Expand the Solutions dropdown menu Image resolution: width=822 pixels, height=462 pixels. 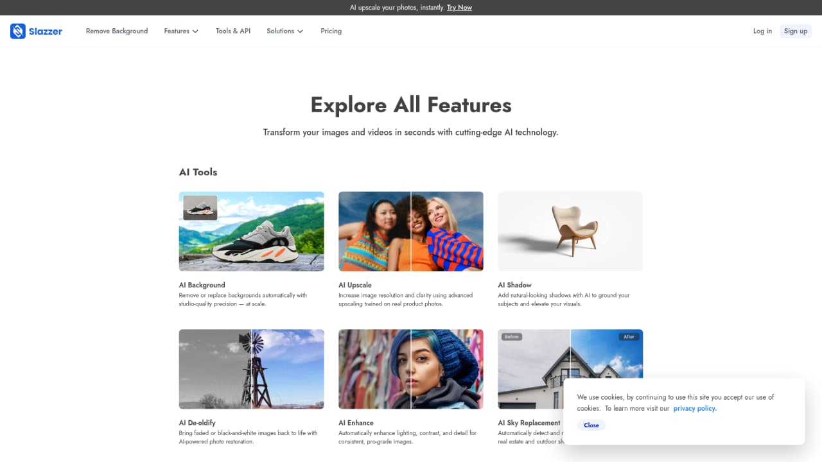pos(284,31)
